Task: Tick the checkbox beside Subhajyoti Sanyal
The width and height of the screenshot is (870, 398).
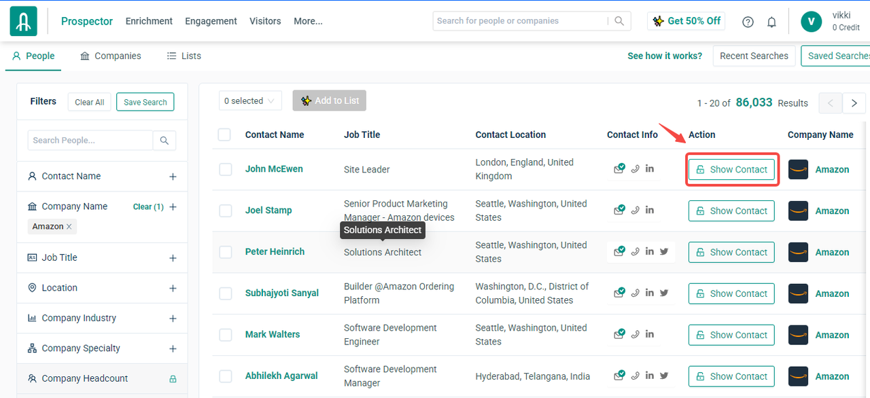Action: (226, 293)
